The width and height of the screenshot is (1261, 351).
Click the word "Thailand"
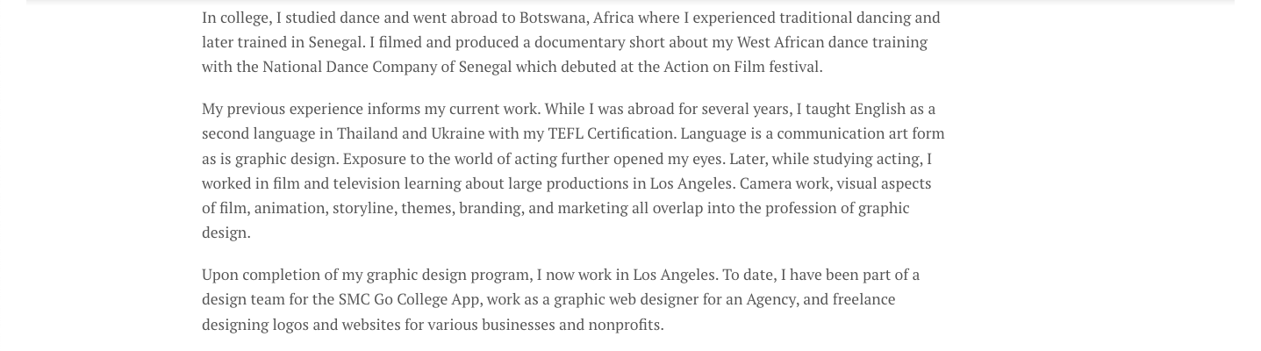click(x=367, y=133)
